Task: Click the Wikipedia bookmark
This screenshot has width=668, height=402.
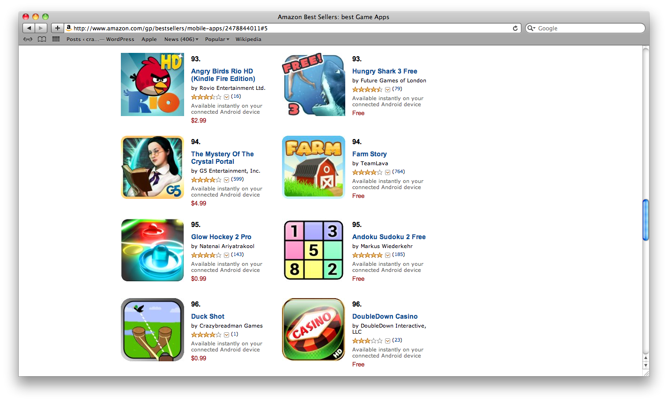Action: (x=248, y=39)
